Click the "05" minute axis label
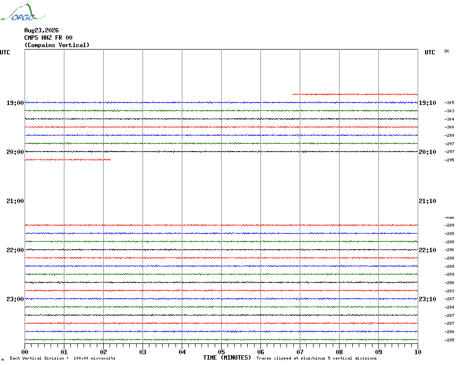This screenshot has height=365, width=457. [222, 352]
